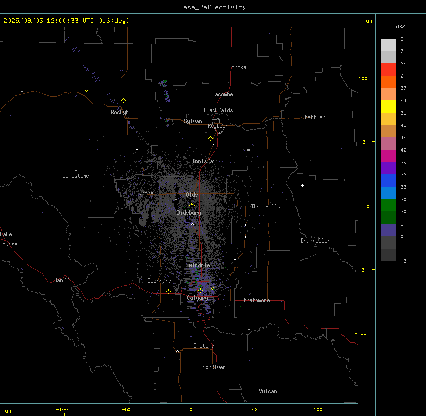Choose the deep orange legend swatch below red

[388, 82]
